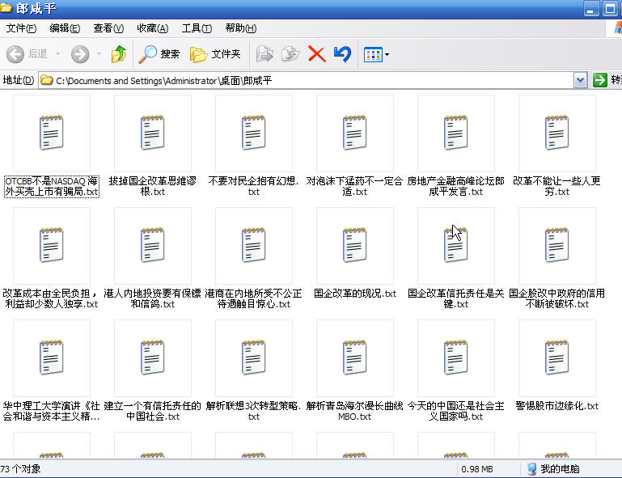Click the Move To toolbar icon
Viewport: 622px width, 478px height.
click(x=264, y=54)
